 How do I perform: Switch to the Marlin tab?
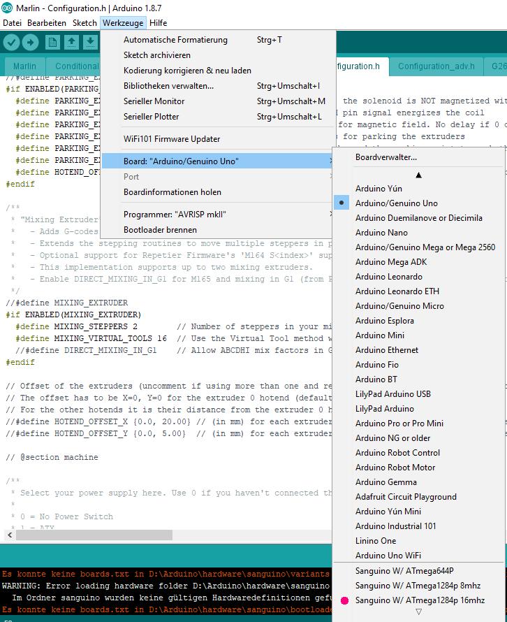click(24, 66)
